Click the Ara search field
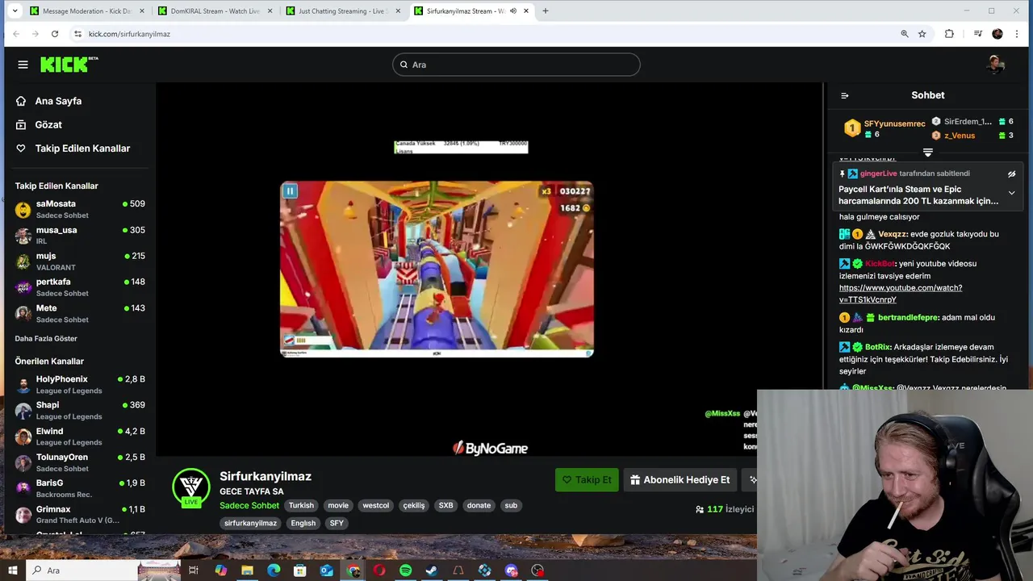The image size is (1033, 581). (x=516, y=65)
